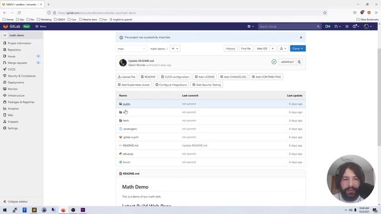Open the tox.ini file
This screenshot has height=214, width=381.
pos(126,162)
